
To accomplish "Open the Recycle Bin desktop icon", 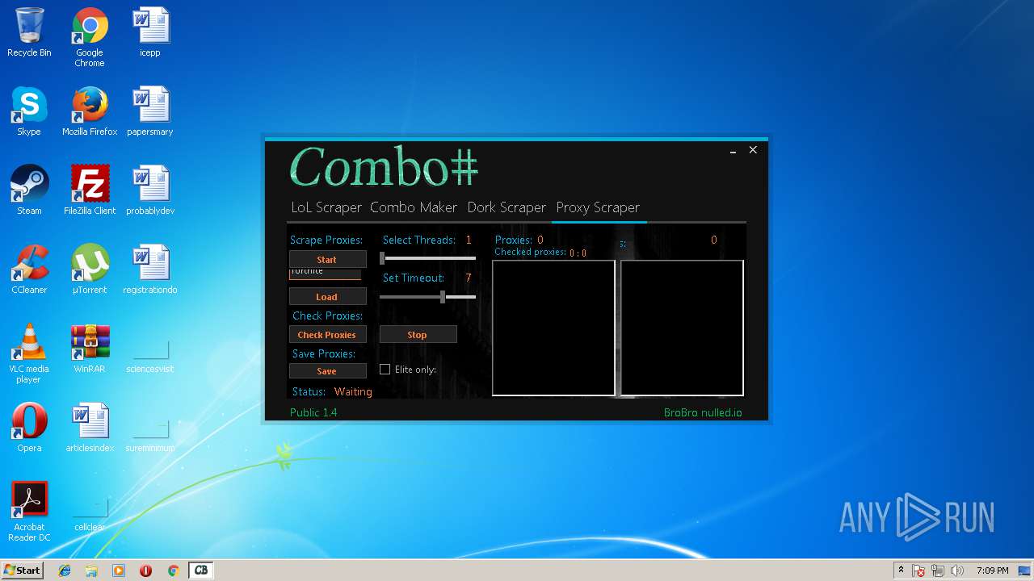I will pyautogui.click(x=29, y=32).
